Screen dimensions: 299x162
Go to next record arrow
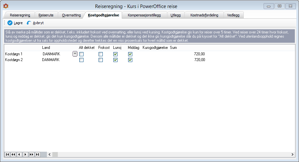tap(25, 154)
